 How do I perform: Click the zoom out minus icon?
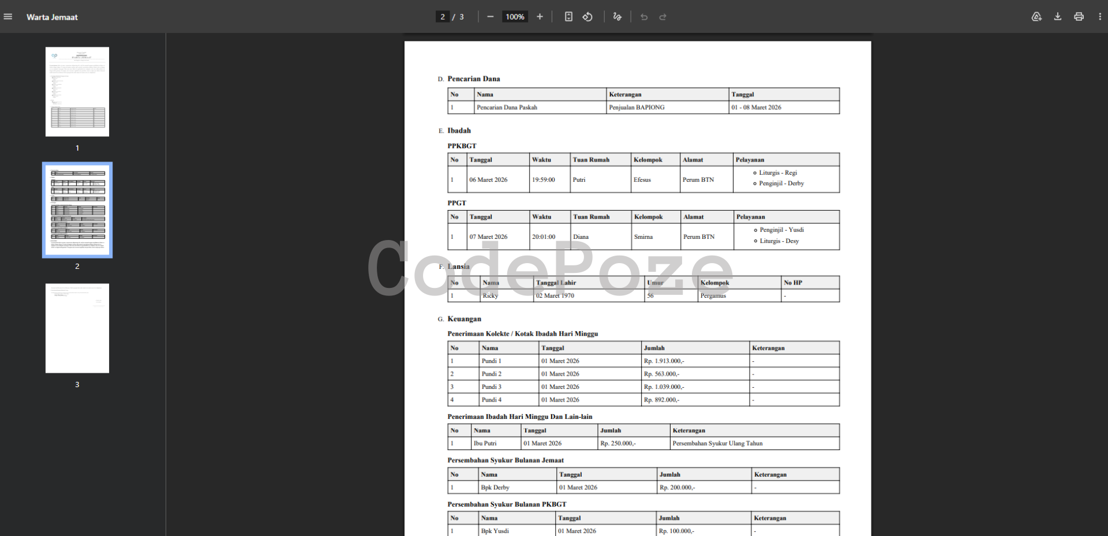point(490,17)
